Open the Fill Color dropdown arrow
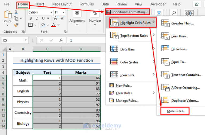The width and height of the screenshot is (205, 135). [48, 25]
